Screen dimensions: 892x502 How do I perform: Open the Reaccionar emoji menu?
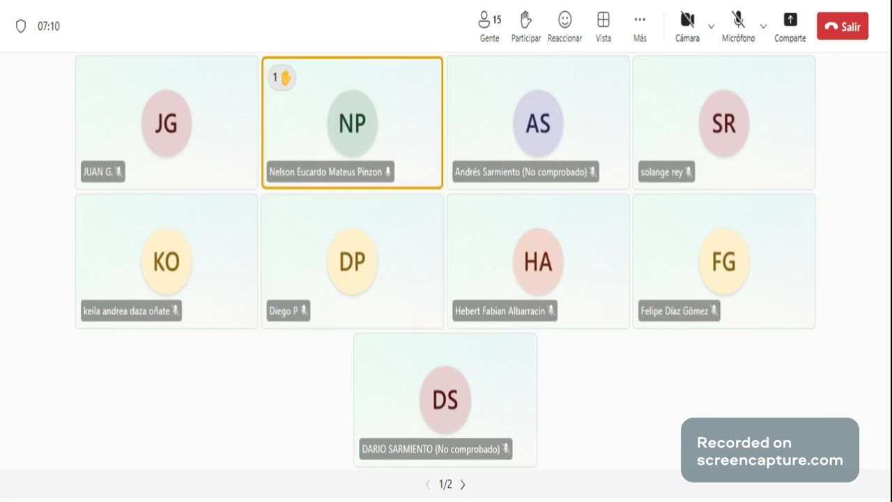564,26
